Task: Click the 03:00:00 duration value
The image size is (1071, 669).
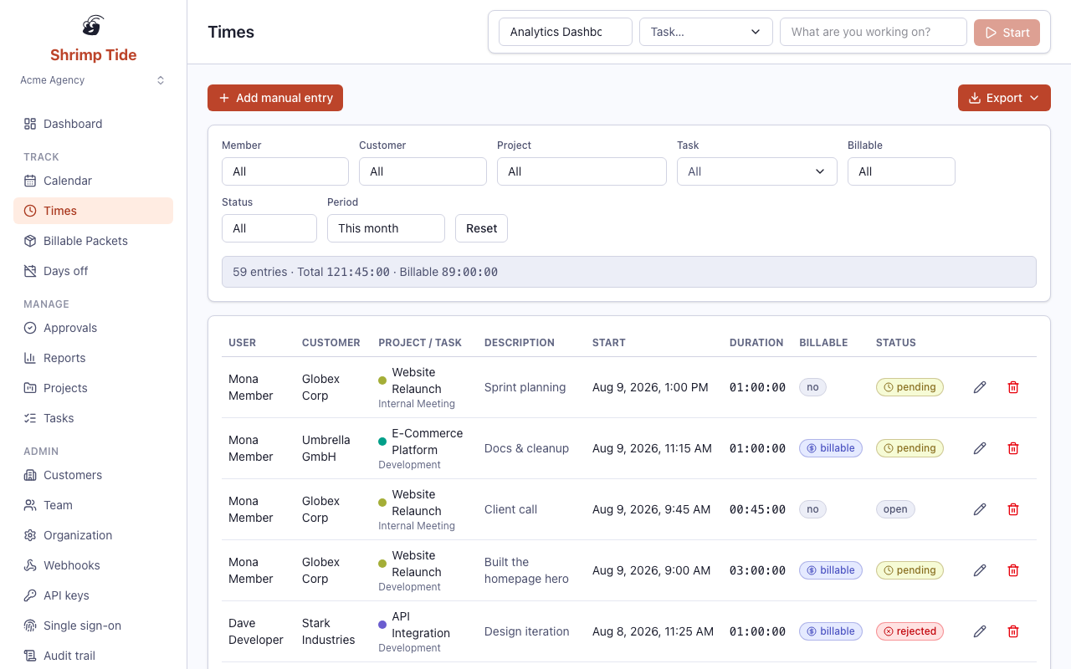Action: click(x=757, y=570)
